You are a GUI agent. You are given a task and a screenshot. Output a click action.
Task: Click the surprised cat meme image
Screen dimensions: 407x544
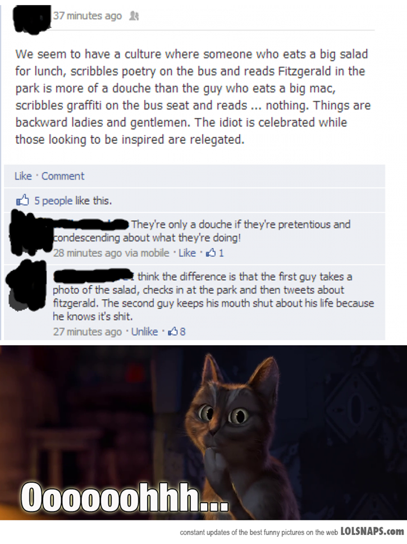(x=203, y=432)
